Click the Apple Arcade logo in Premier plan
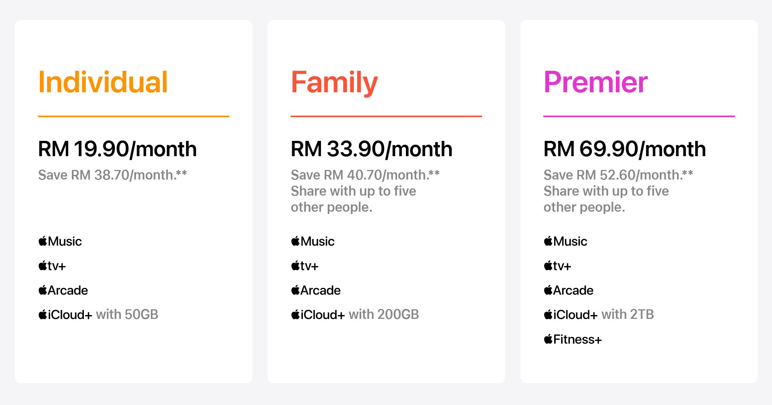The height and width of the screenshot is (405, 772). point(569,290)
